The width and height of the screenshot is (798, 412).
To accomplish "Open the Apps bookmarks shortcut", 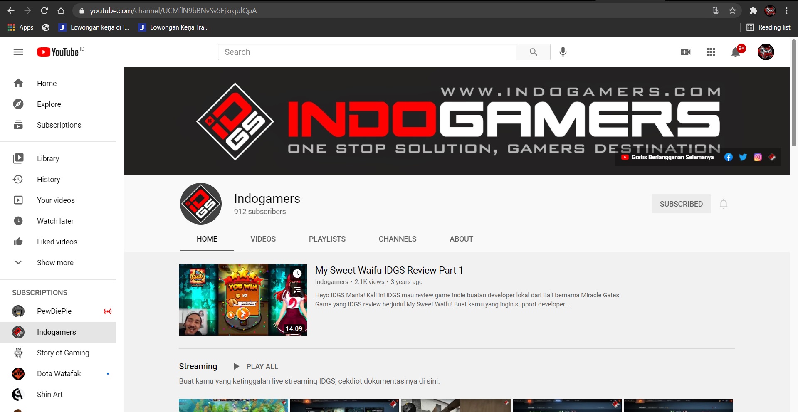I will [x=20, y=27].
